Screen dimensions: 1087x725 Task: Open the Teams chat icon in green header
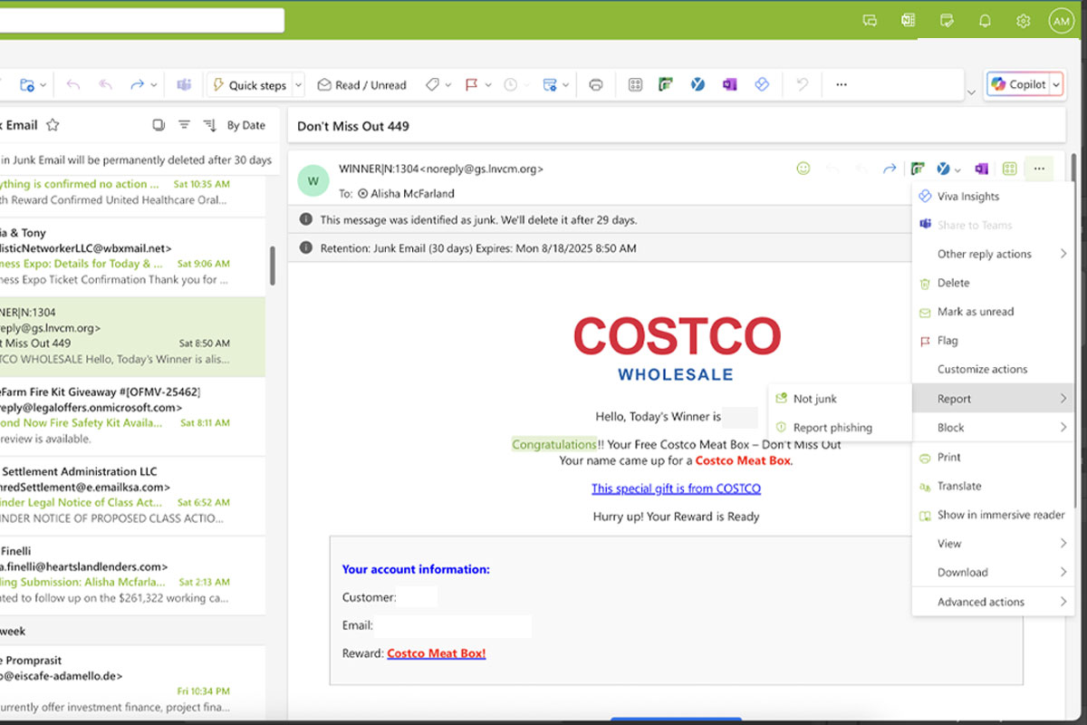(x=870, y=20)
